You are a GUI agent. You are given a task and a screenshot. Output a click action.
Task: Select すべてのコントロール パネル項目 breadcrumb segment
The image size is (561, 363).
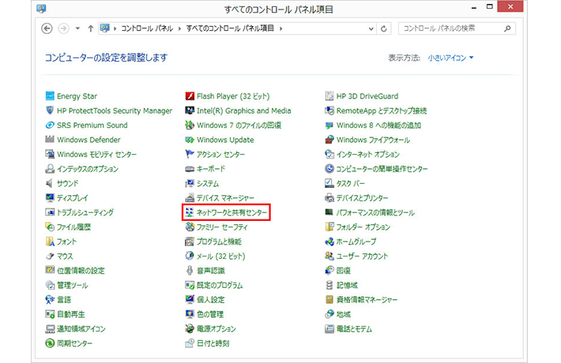pyautogui.click(x=232, y=28)
